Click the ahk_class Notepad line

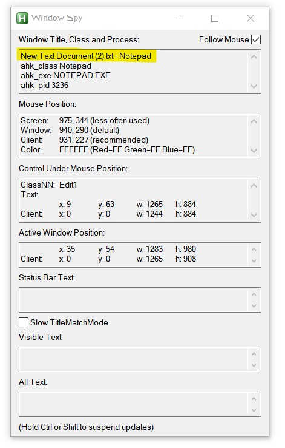pyautogui.click(x=56, y=66)
